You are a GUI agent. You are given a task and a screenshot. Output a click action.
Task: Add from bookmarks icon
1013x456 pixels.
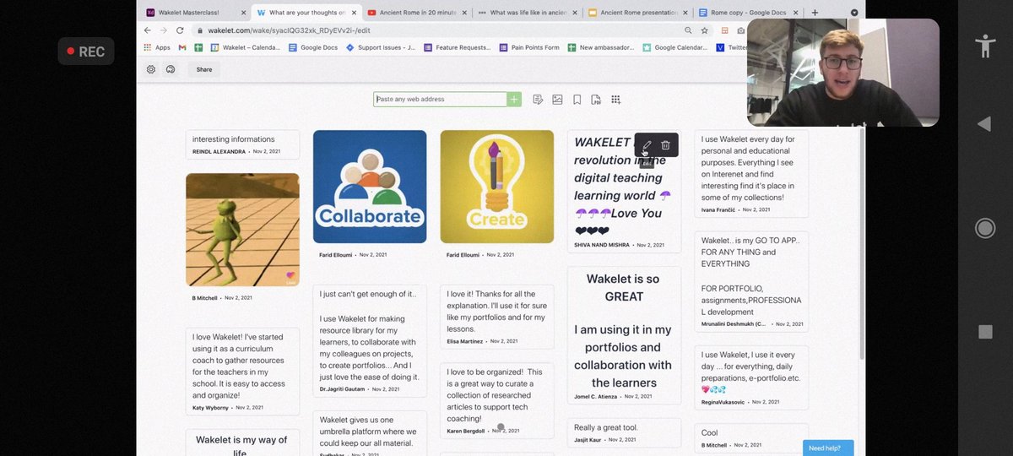[x=577, y=100]
